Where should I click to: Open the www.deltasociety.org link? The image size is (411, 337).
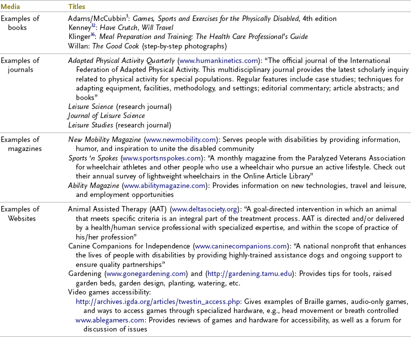204,209
